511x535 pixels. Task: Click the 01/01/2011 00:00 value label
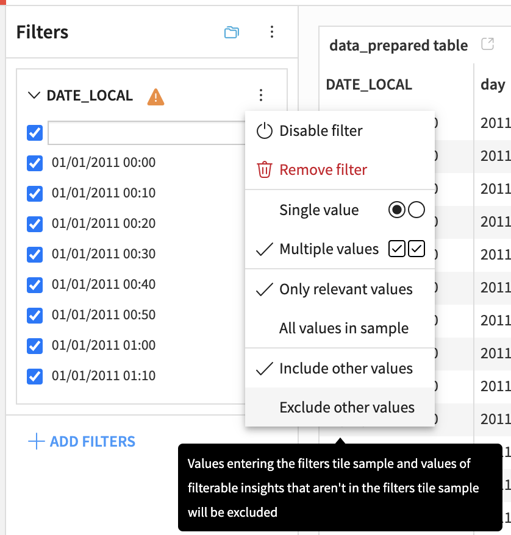click(104, 163)
